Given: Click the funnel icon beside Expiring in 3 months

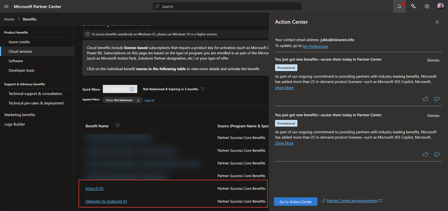Looking at the screenshot, I should click(x=202, y=89).
